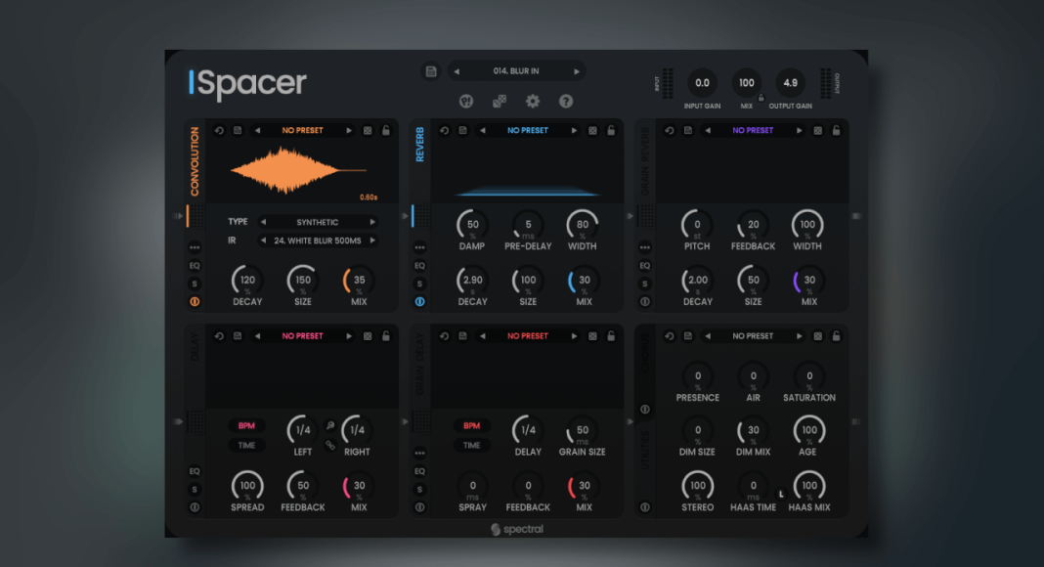Solo the Convolution module with S button
1044x567 pixels.
click(x=195, y=283)
